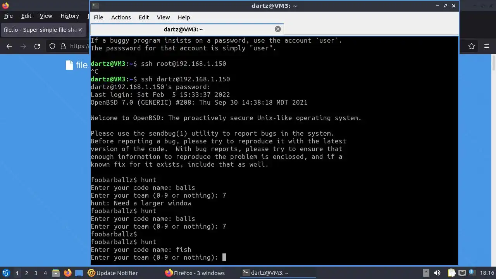The height and width of the screenshot is (279, 496).
Task: Bookmark this page with the star icon
Action: pyautogui.click(x=472, y=46)
